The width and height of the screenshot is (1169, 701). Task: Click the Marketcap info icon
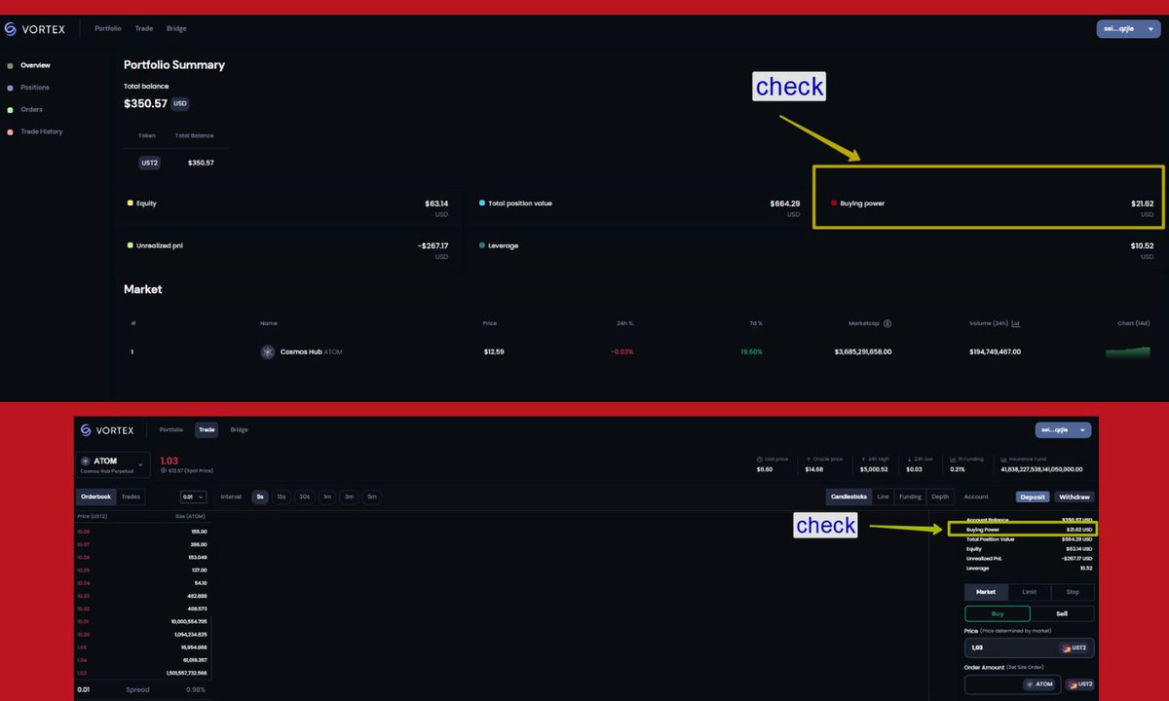[x=887, y=323]
